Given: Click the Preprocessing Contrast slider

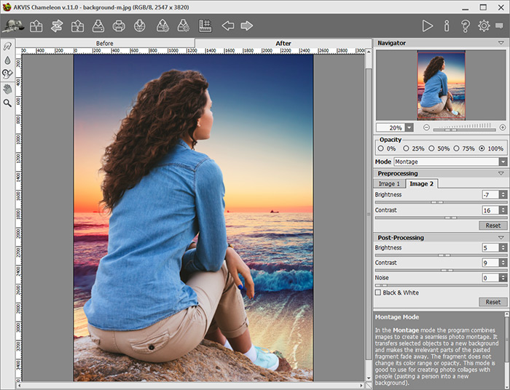Looking at the screenshot, I should click(441, 218).
